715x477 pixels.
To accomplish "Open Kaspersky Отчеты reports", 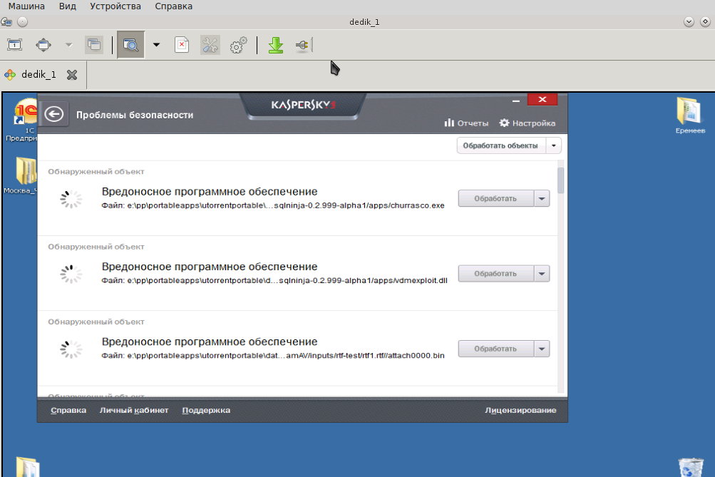I will 466,123.
